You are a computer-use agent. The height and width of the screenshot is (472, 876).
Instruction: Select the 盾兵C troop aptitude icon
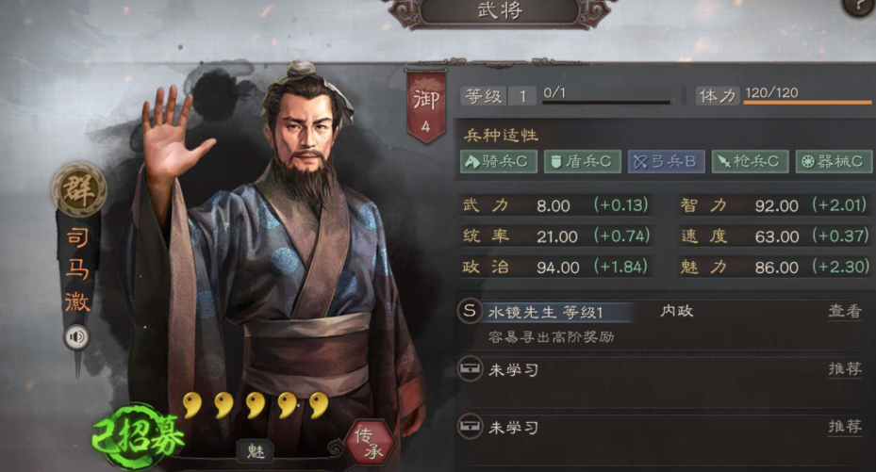(x=582, y=161)
